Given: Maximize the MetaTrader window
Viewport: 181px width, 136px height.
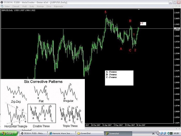Looking at the screenshot, I should click(x=175, y=2).
